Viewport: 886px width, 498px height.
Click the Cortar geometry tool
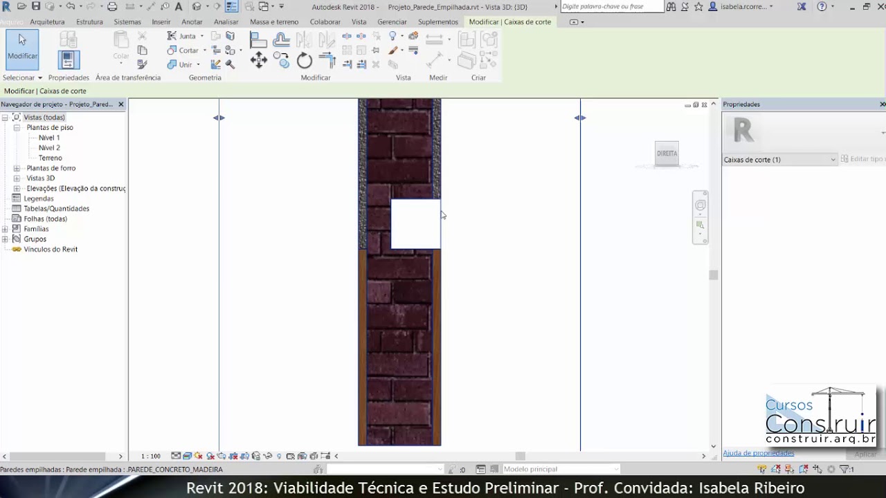pyautogui.click(x=183, y=50)
